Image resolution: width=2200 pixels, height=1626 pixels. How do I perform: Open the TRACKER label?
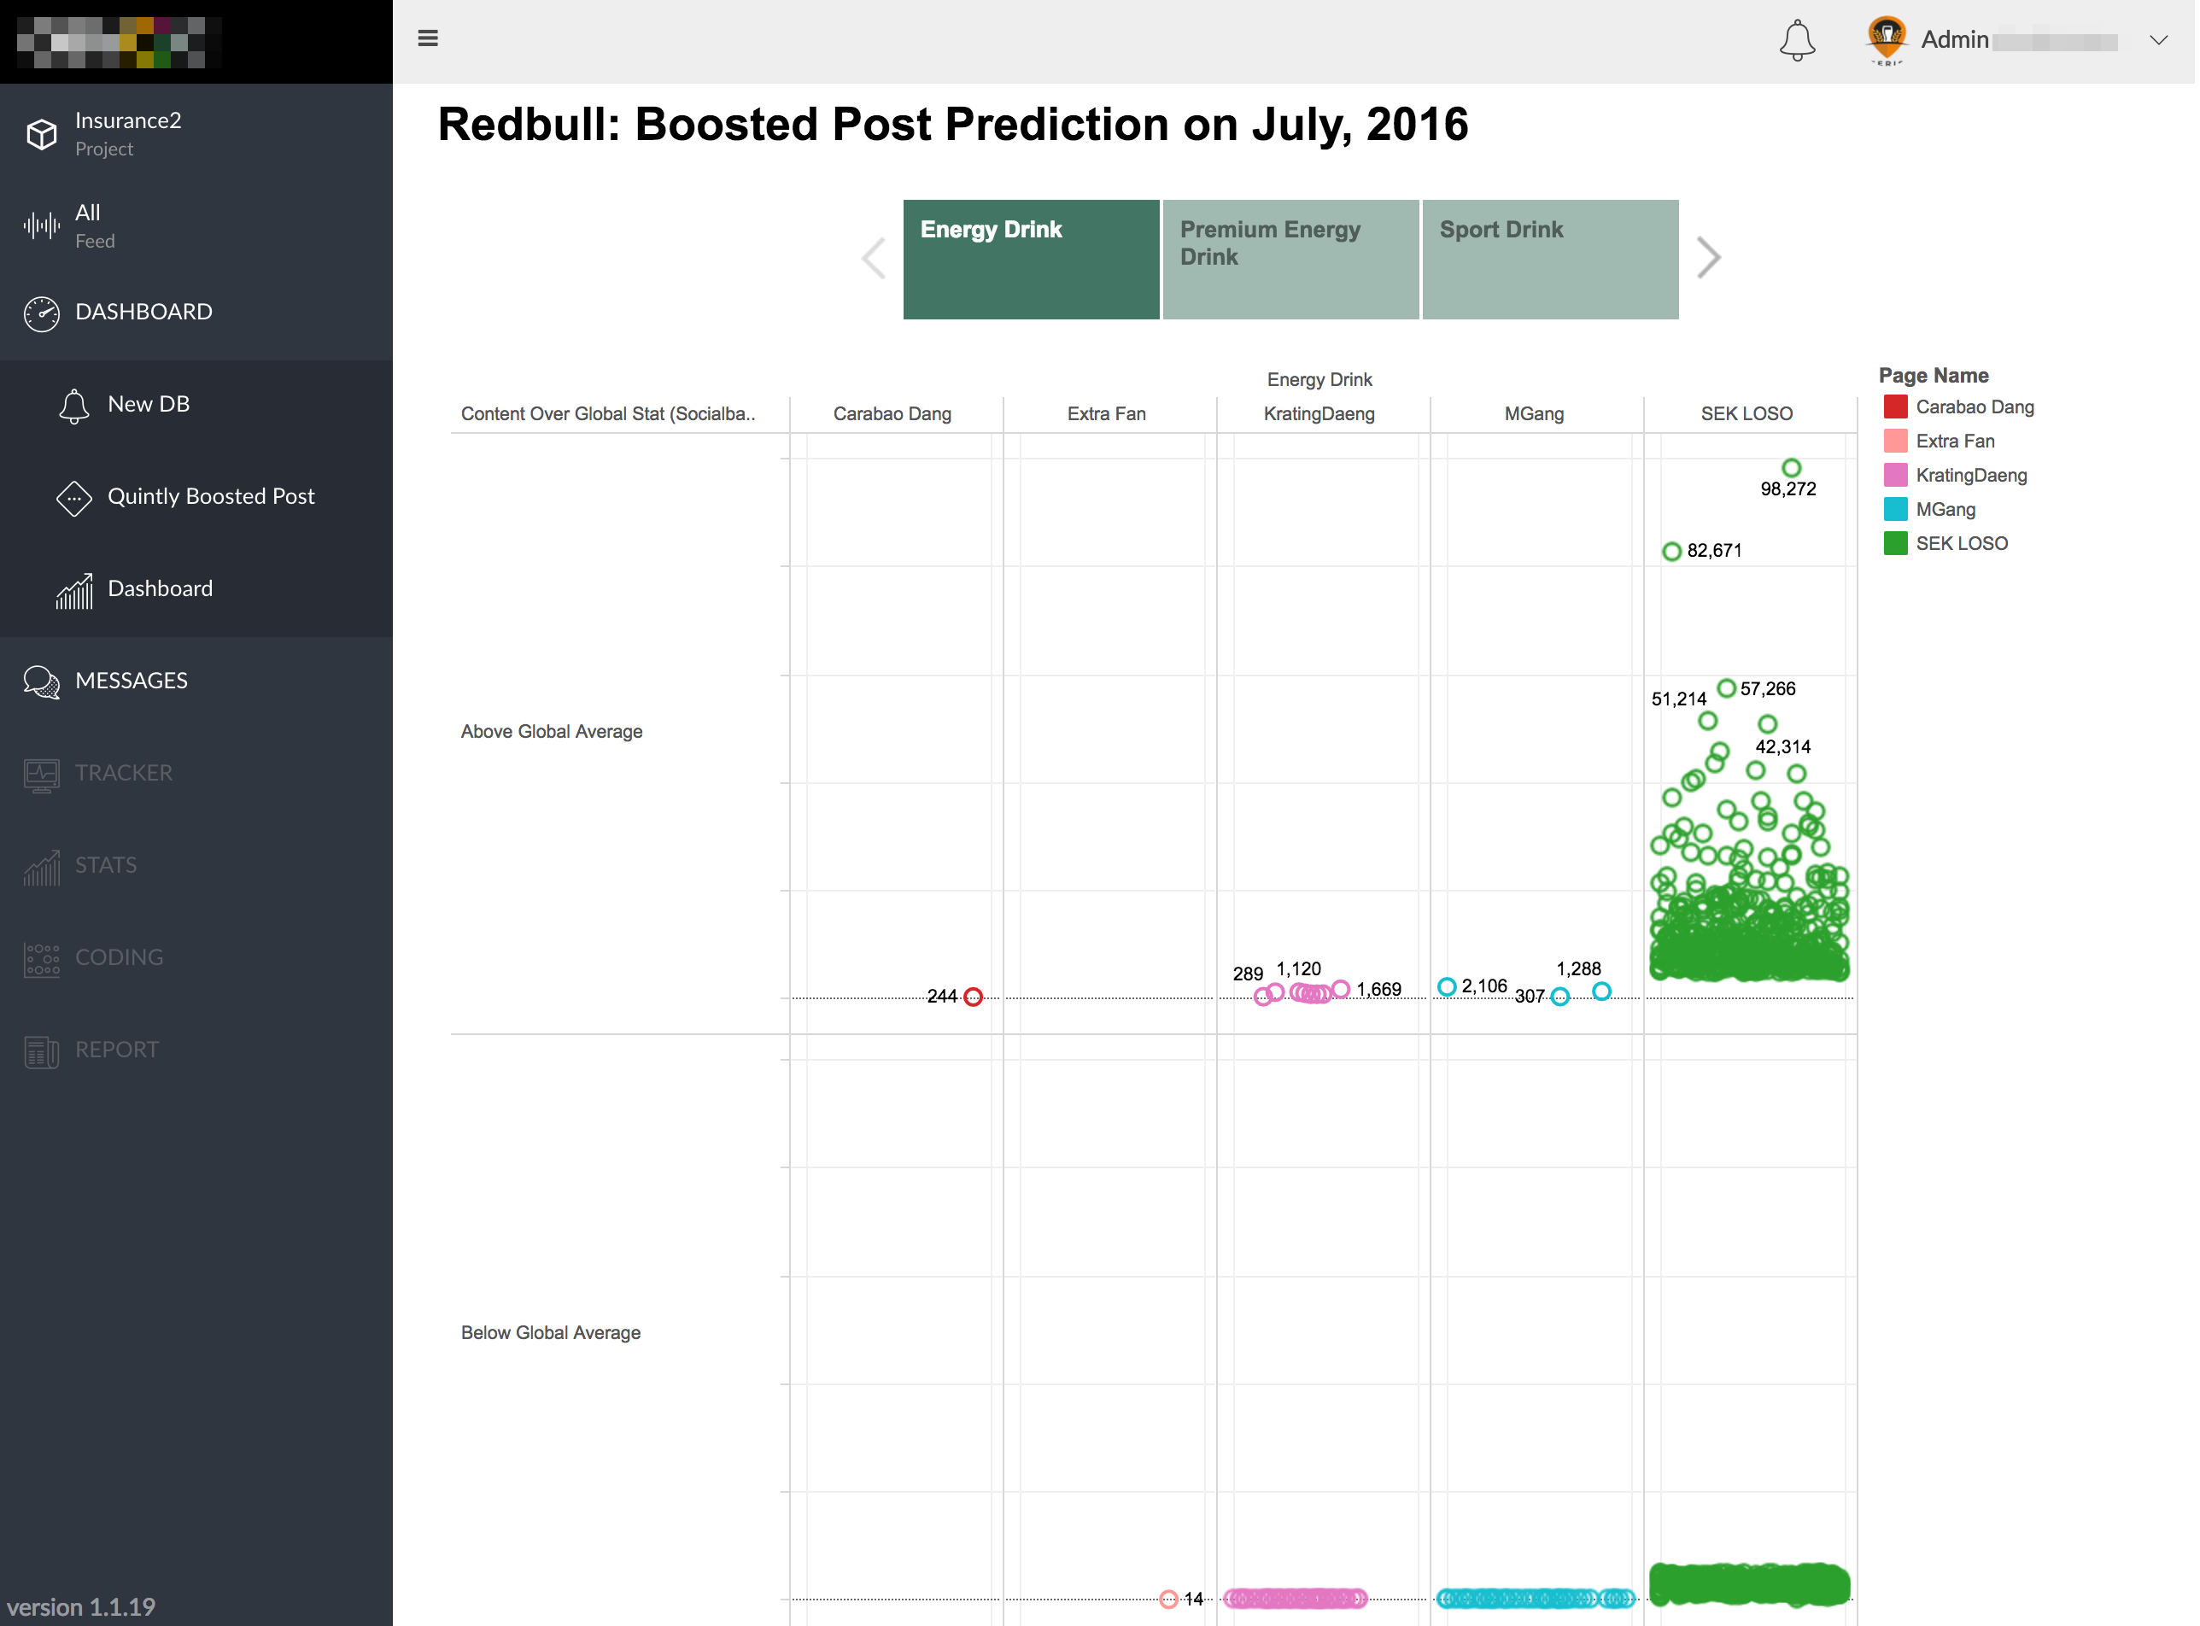(x=124, y=775)
